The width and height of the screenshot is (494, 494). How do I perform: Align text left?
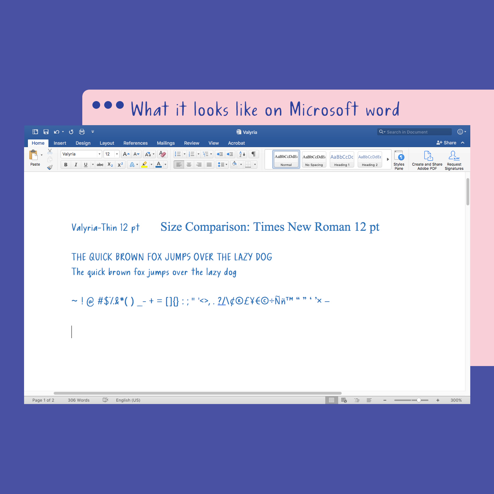(179, 165)
